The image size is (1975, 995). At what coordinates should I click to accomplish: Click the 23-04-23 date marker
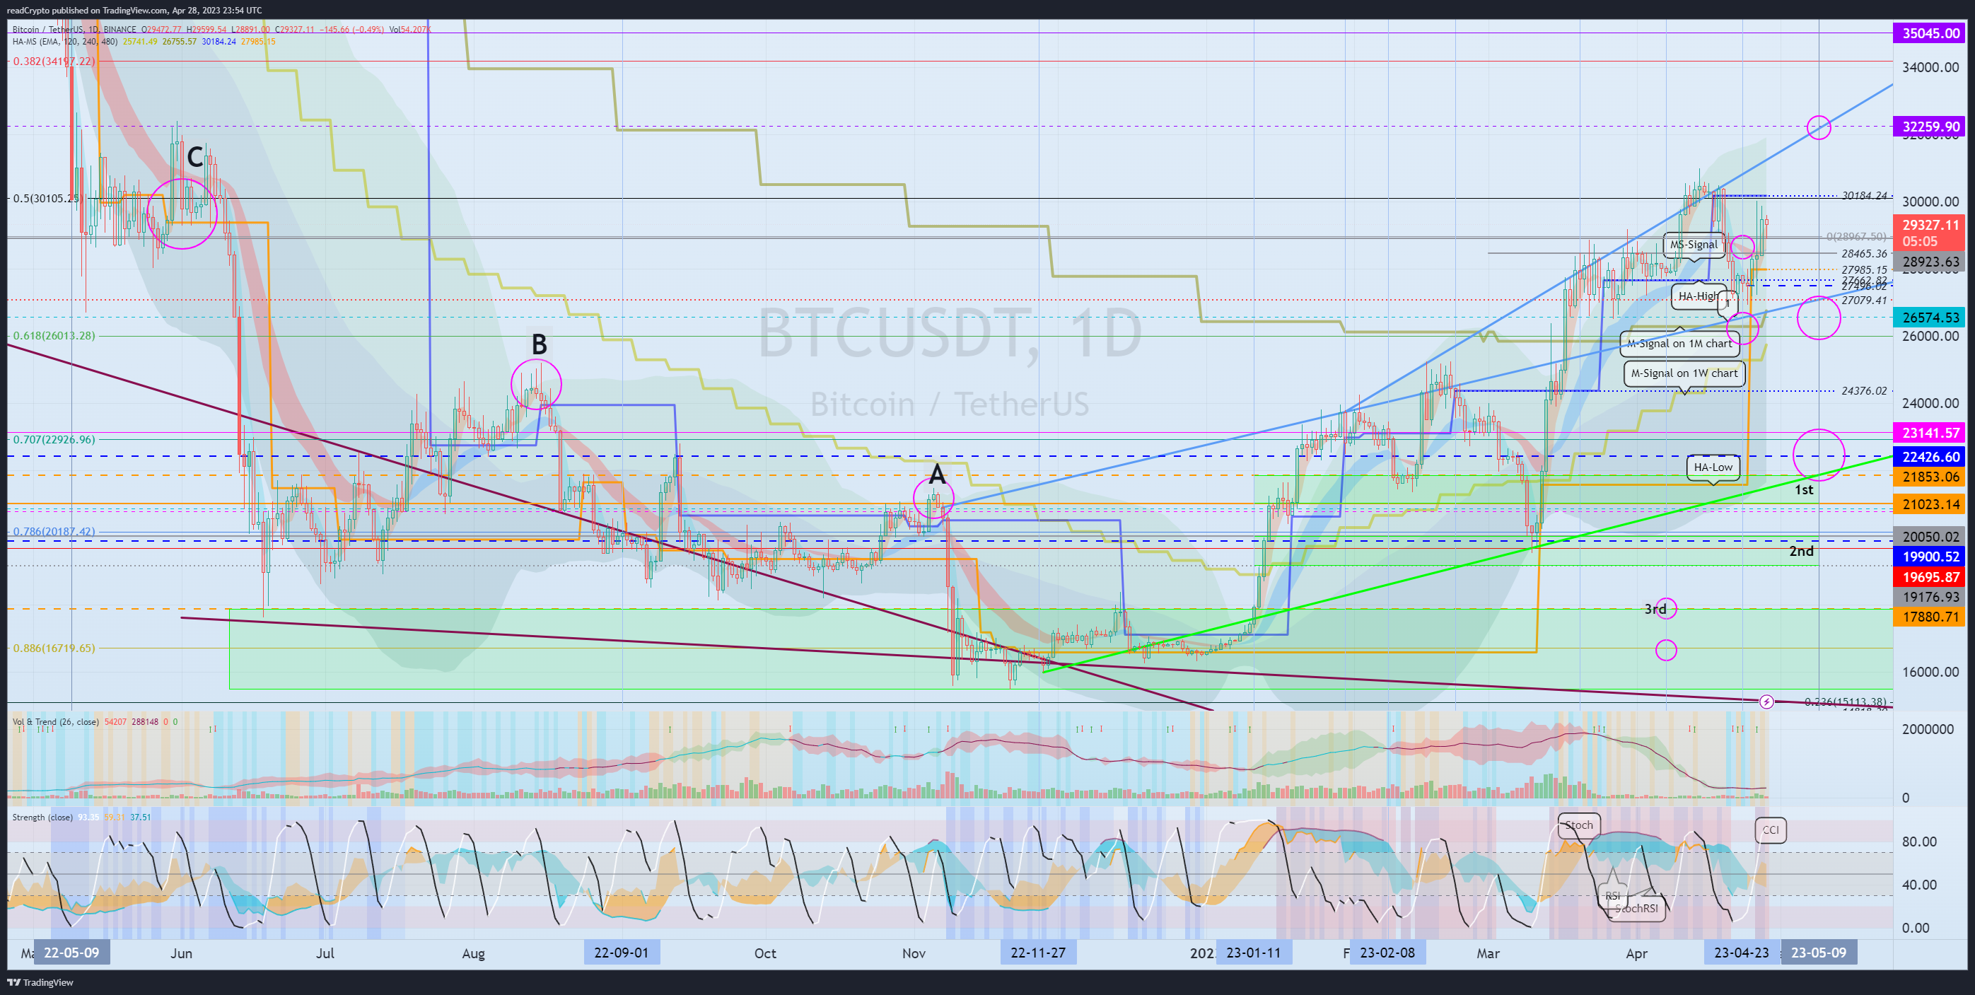point(1742,953)
